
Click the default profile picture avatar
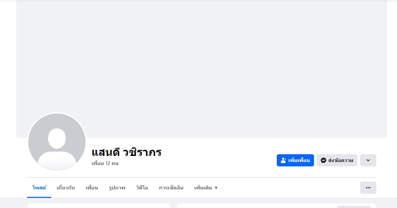pyautogui.click(x=57, y=142)
